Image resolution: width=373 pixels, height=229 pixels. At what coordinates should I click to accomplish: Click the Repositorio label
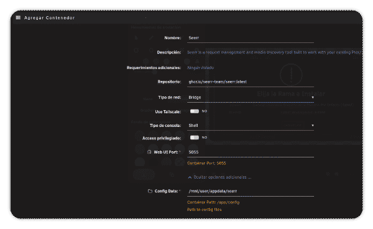point(169,82)
